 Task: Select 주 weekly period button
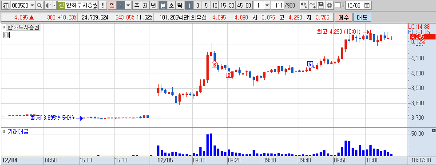pos(137,5)
